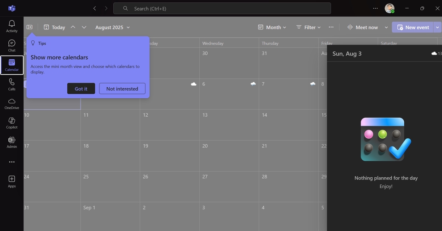Open Chat from the left rail
The width and height of the screenshot is (442, 231).
[12, 45]
